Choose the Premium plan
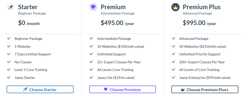 pyautogui.click(x=123, y=89)
